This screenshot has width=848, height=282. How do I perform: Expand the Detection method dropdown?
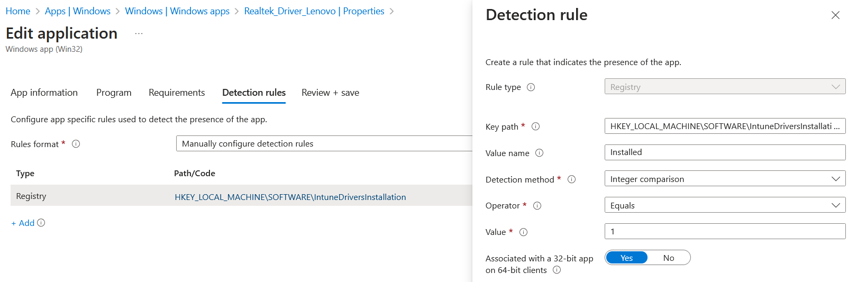coord(725,179)
